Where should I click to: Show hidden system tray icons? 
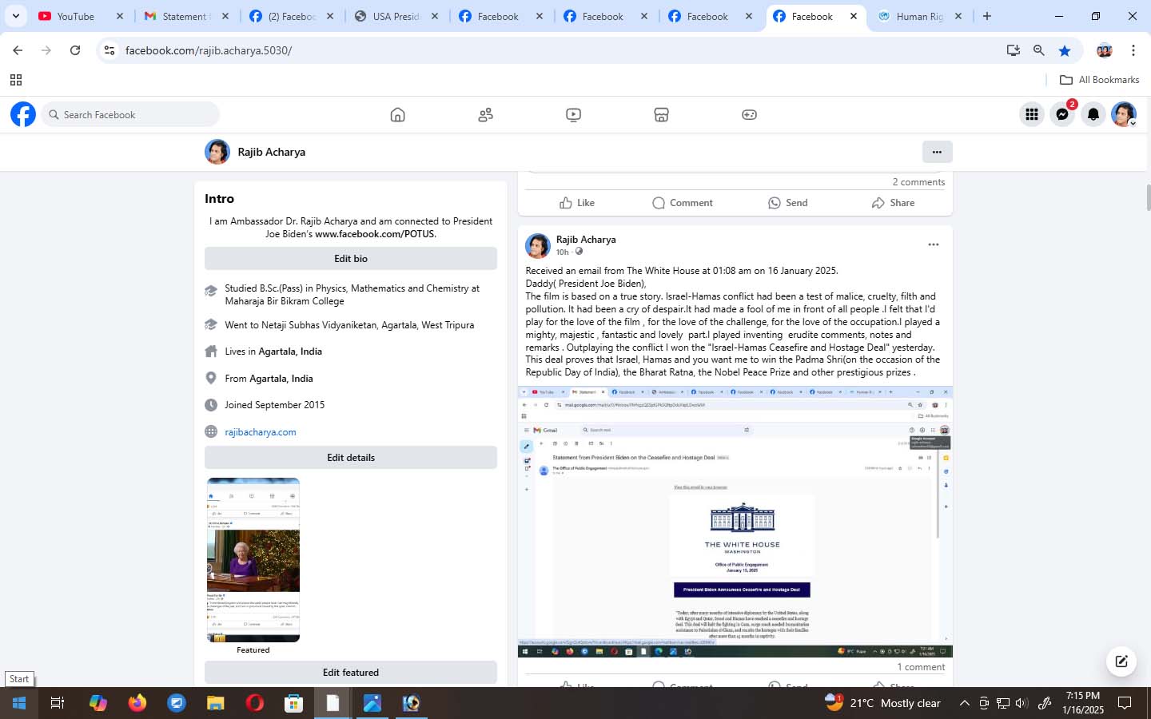tap(964, 703)
